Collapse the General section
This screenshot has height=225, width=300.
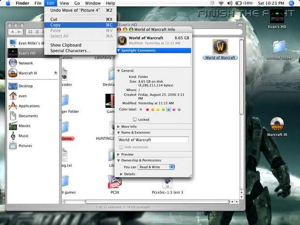pyautogui.click(x=119, y=71)
